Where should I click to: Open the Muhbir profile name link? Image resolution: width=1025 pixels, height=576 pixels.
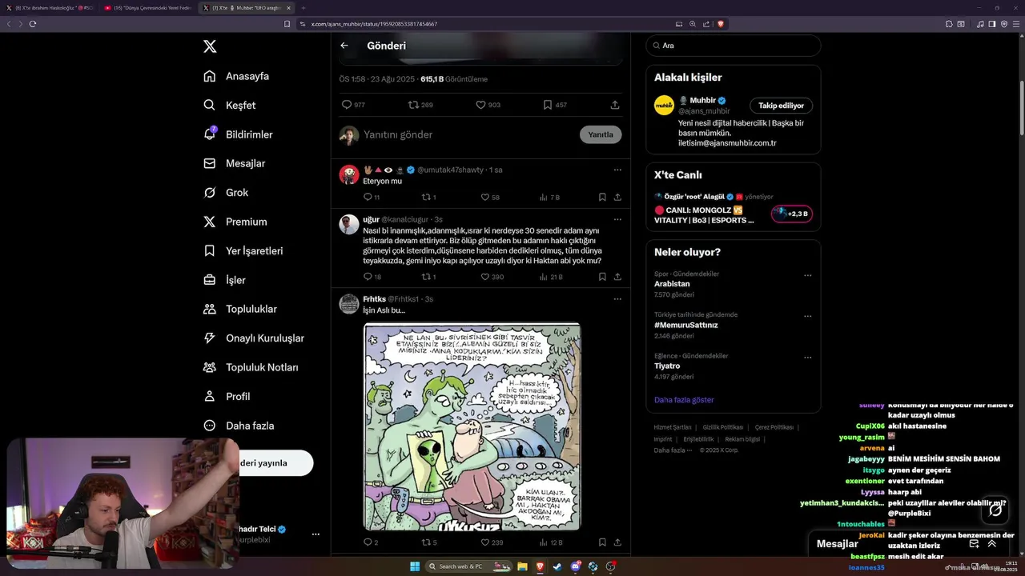(x=702, y=101)
